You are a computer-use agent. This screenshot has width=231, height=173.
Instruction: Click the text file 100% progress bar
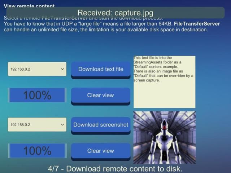[x=37, y=96]
